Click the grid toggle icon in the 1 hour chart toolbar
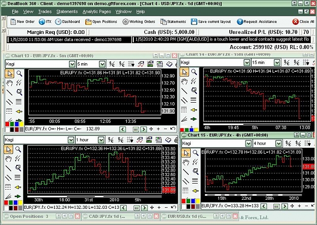Screen dimensions: 317x225 (x=130, y=140)
